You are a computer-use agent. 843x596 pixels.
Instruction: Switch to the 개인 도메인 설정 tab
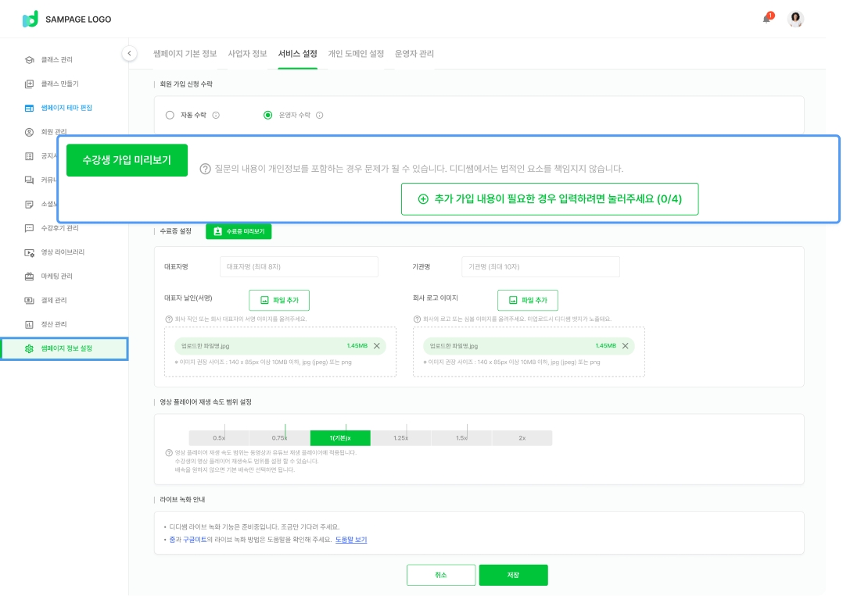point(356,54)
